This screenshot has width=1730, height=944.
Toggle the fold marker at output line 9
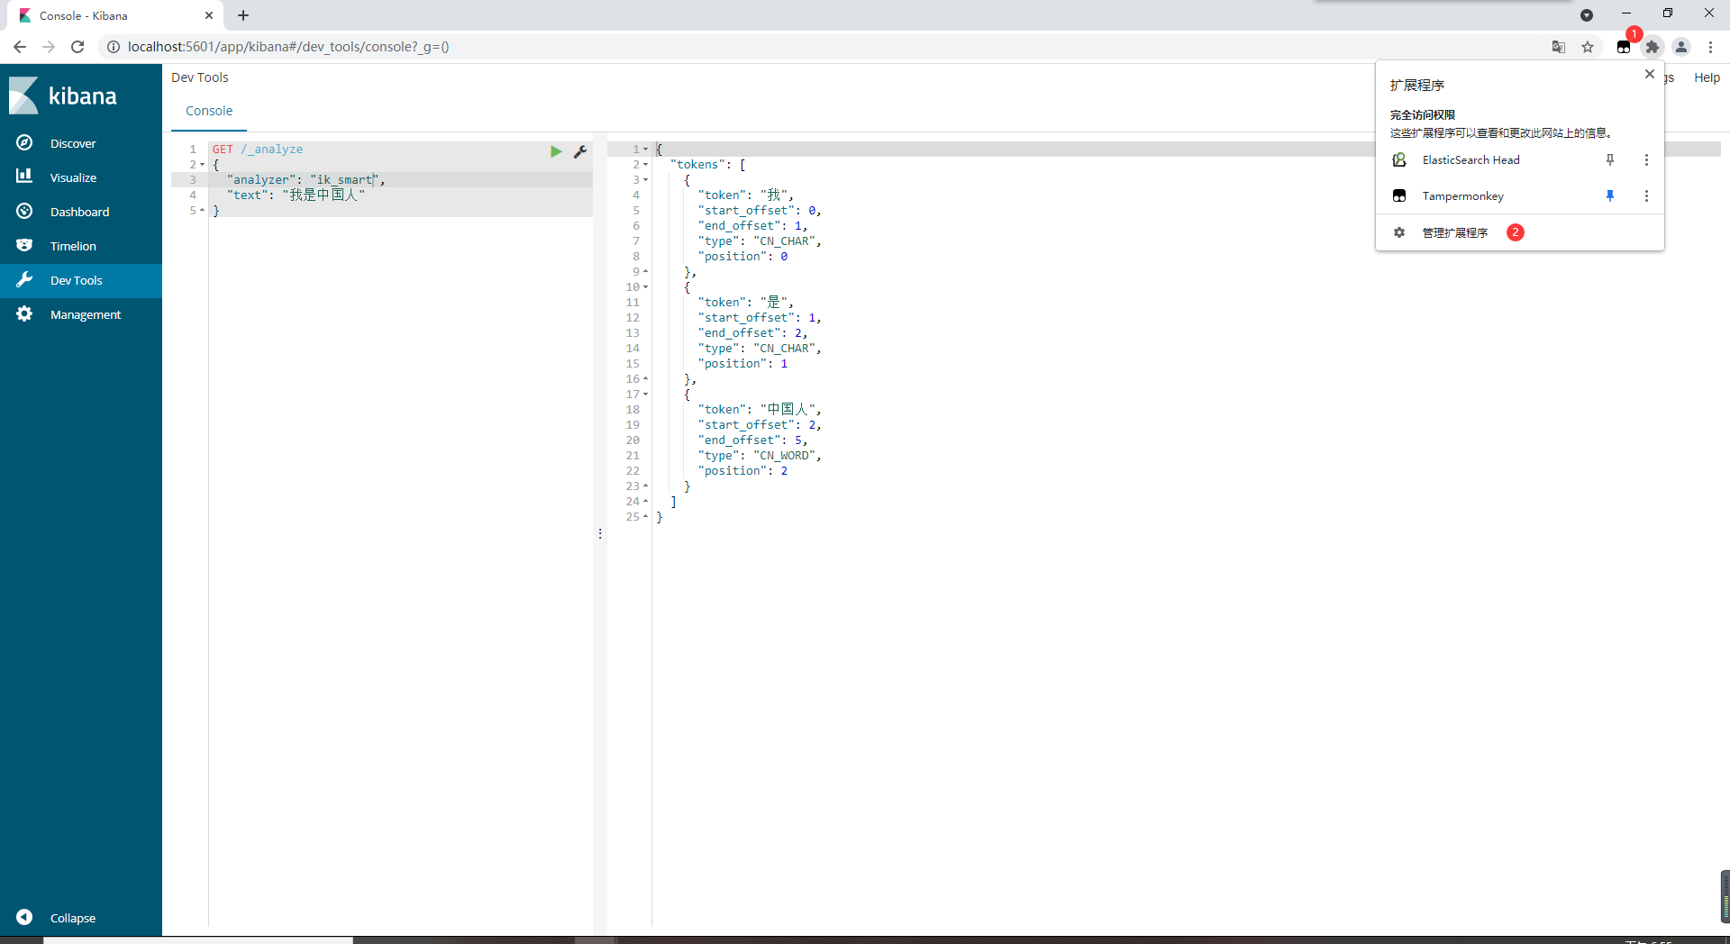point(646,271)
